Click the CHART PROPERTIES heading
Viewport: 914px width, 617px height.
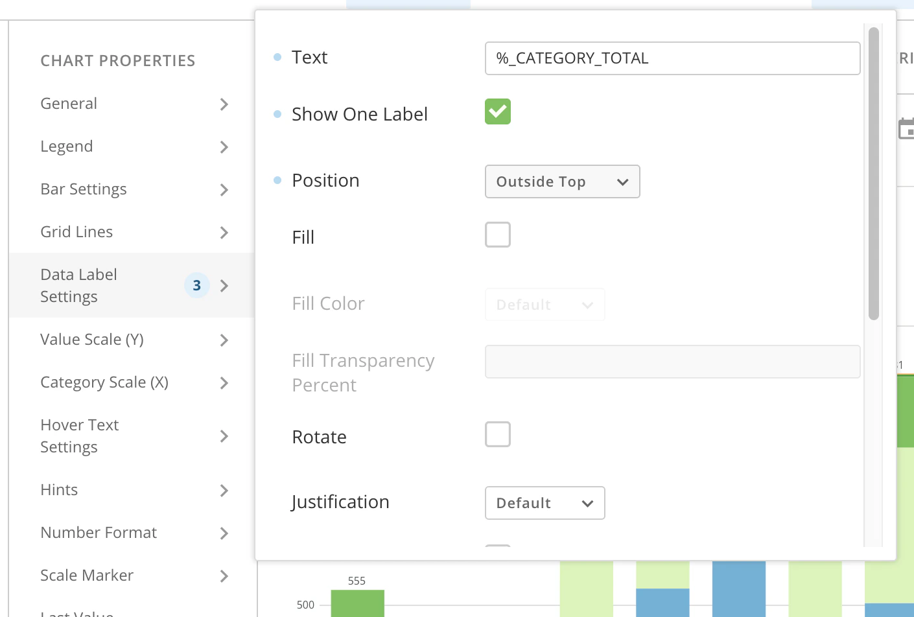(118, 61)
